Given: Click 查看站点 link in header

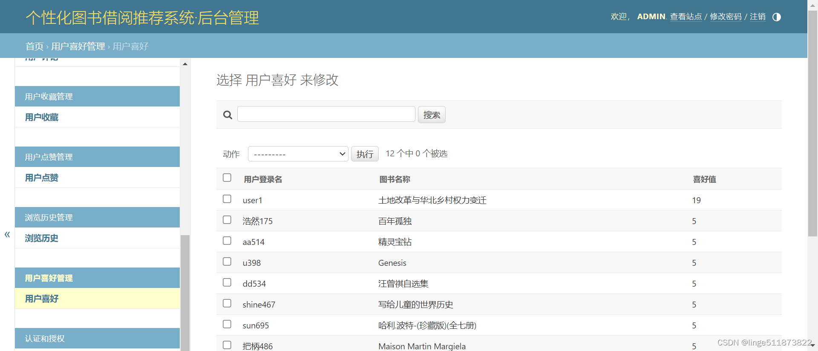Looking at the screenshot, I should tap(686, 17).
